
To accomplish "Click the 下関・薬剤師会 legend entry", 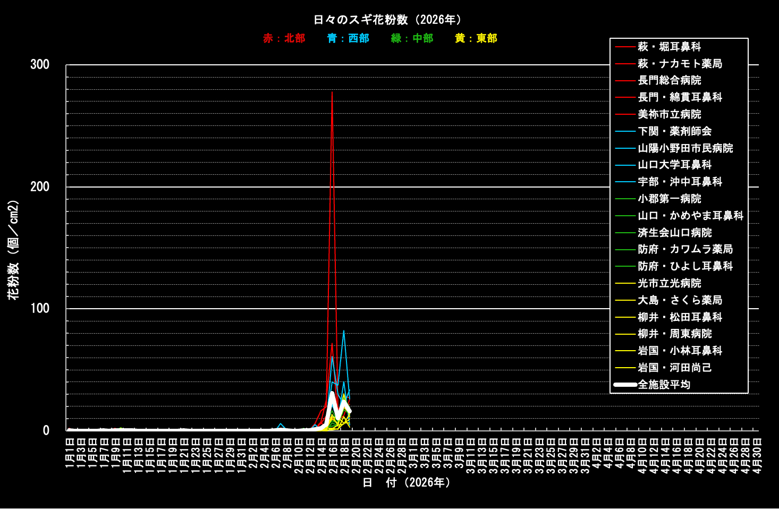I will [x=674, y=131].
